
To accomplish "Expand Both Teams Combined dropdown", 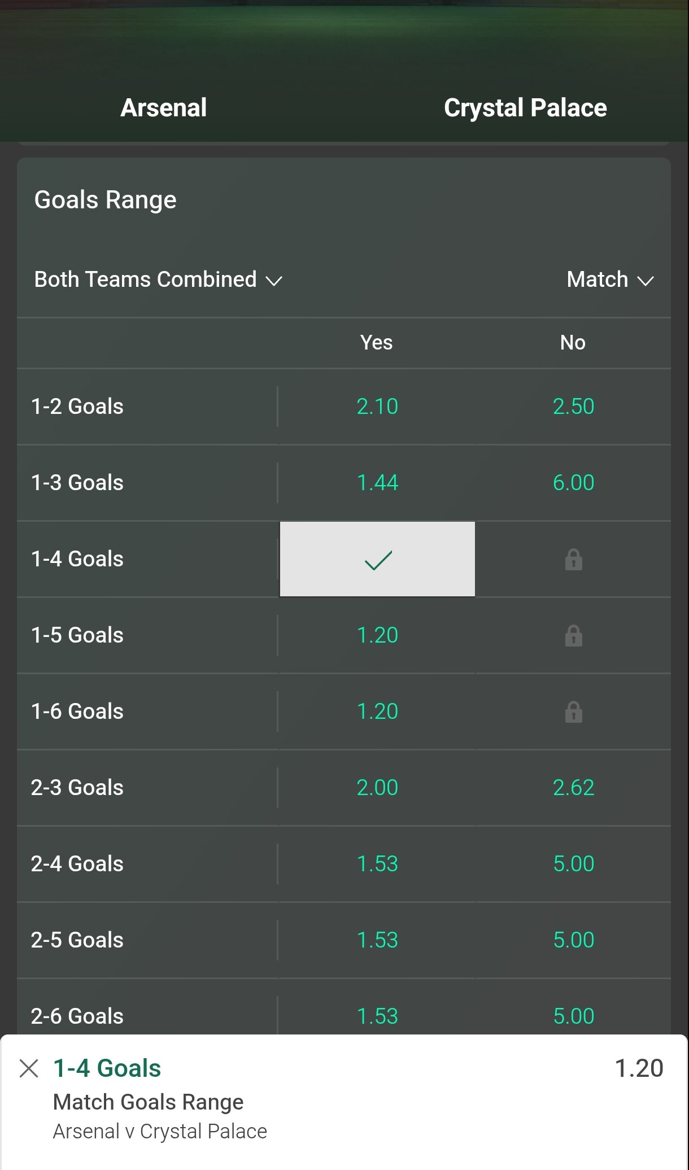I will click(x=158, y=280).
